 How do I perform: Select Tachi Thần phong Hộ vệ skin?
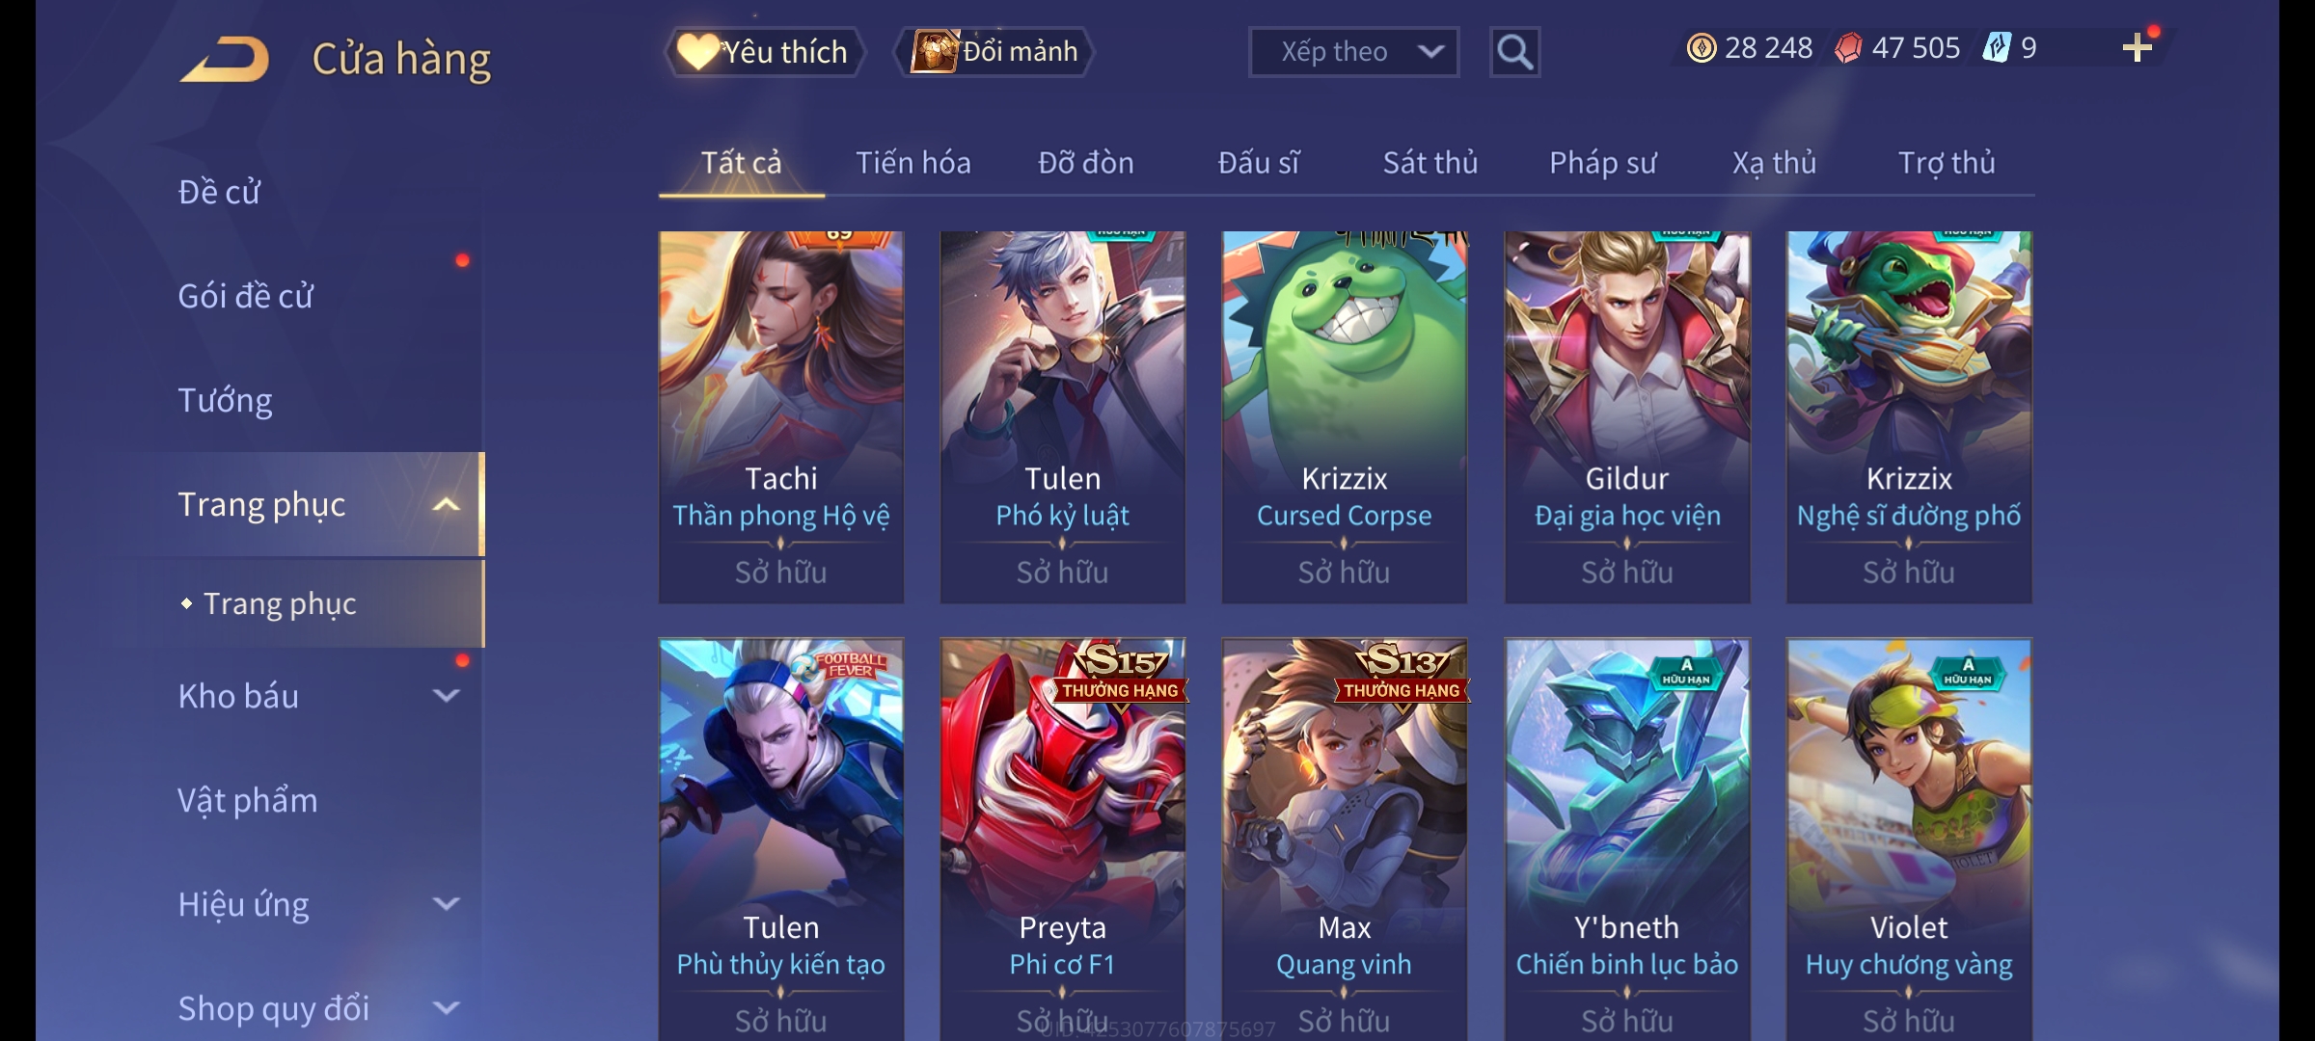click(x=781, y=417)
